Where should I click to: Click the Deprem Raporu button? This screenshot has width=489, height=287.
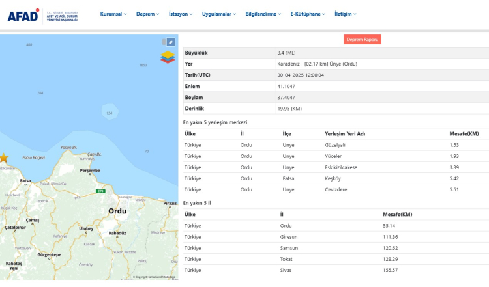[x=362, y=40]
